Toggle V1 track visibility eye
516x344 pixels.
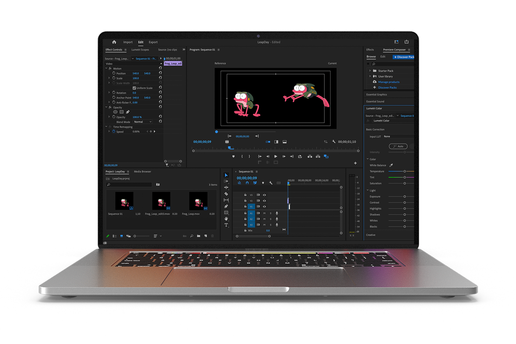(264, 207)
